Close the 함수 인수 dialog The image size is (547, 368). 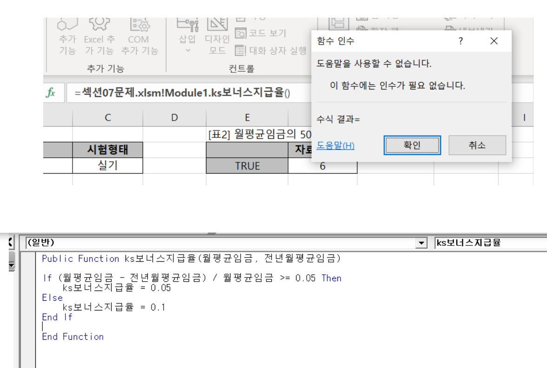coord(494,41)
